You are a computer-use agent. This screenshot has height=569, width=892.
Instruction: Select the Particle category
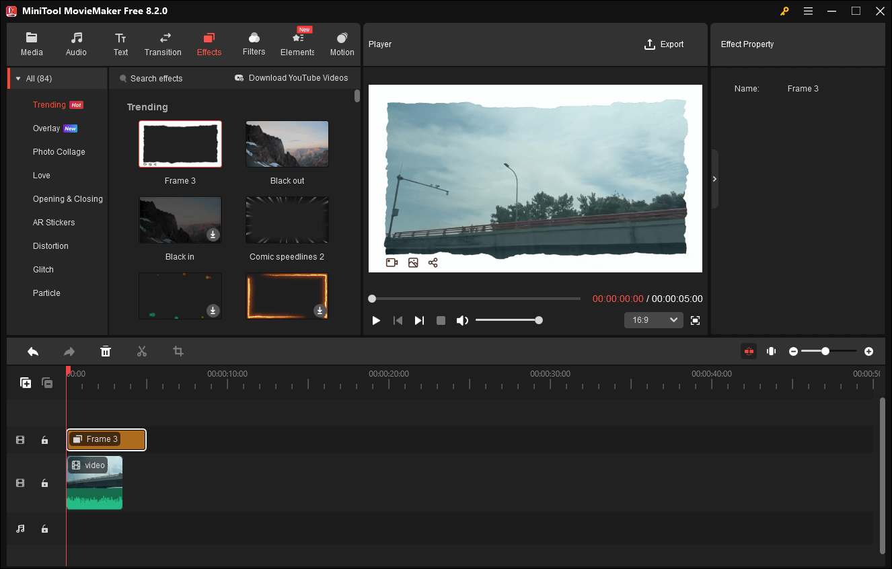point(46,293)
